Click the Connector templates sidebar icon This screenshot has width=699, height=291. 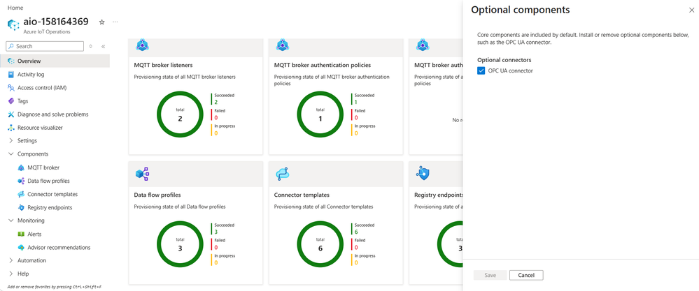point(21,194)
